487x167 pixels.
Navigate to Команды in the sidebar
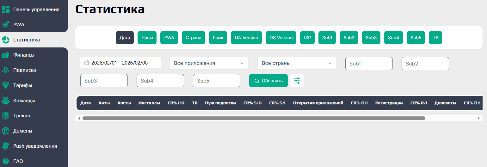pyautogui.click(x=34, y=101)
